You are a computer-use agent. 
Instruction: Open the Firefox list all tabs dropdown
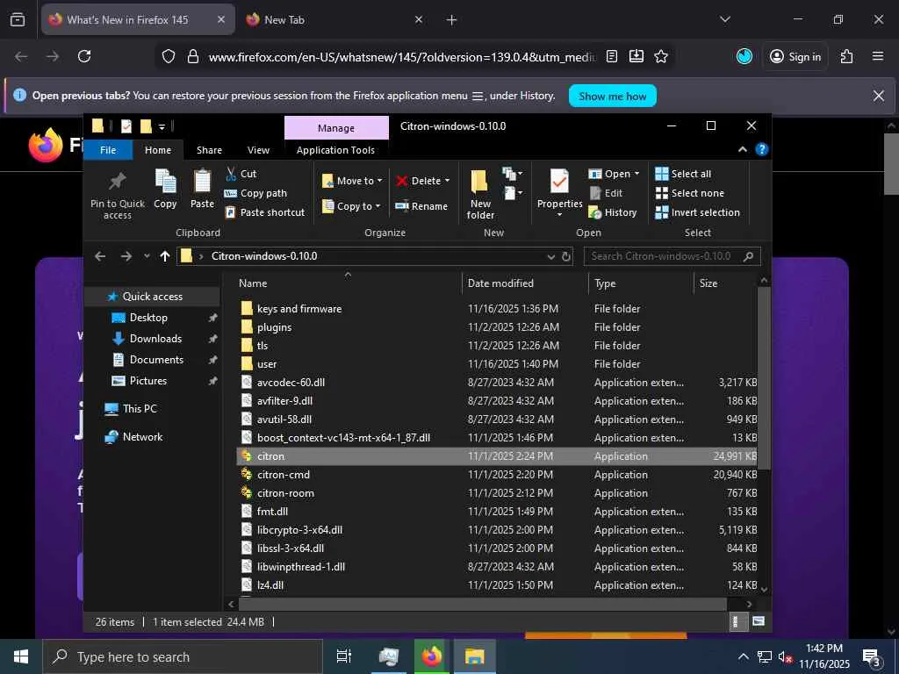[725, 19]
